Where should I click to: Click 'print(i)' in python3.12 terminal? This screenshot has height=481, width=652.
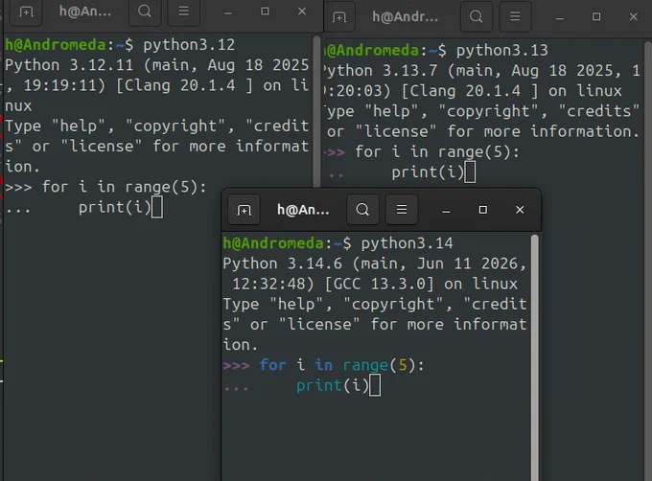[x=115, y=208]
